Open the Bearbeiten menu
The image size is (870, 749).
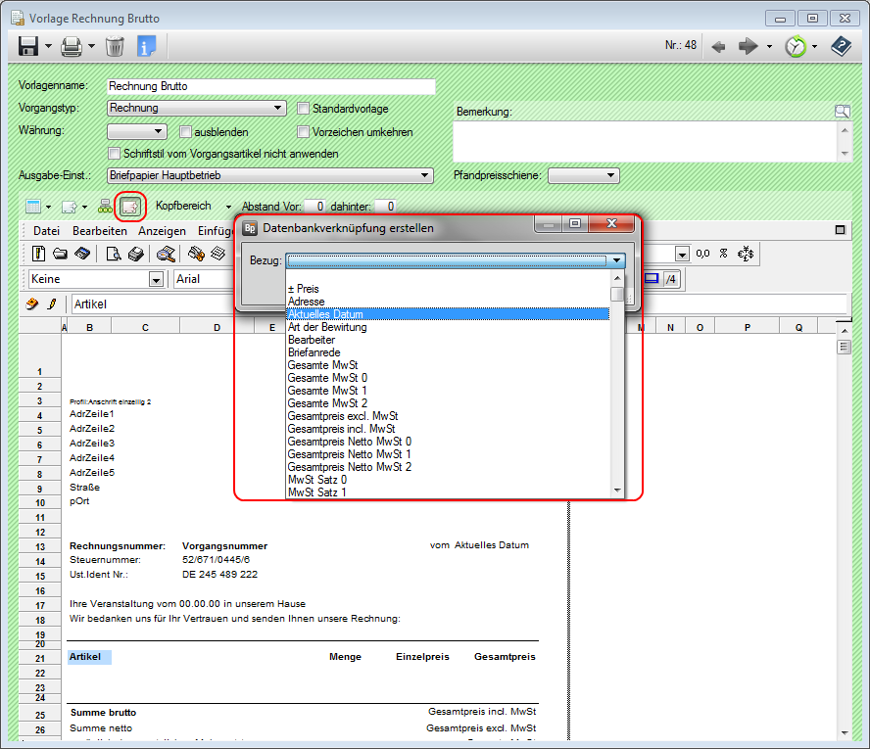[99, 230]
